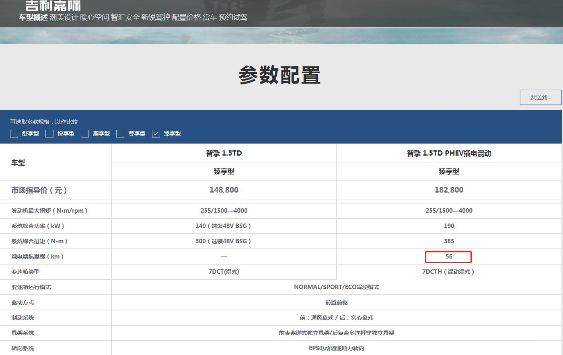Uncheck the 臻享型 checkbox
Screen dimensions: 563x355
[156, 134]
